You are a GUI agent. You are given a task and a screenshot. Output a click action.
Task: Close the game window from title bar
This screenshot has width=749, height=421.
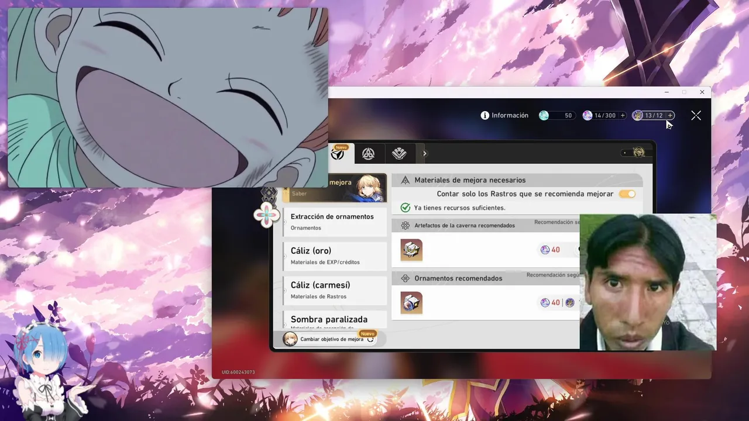[702, 92]
